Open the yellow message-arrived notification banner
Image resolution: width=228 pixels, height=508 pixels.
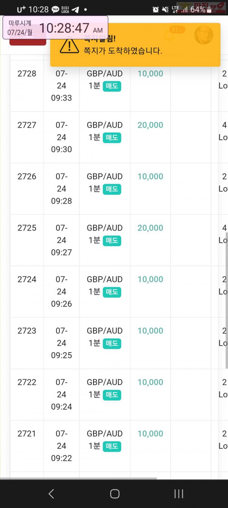coord(135,45)
